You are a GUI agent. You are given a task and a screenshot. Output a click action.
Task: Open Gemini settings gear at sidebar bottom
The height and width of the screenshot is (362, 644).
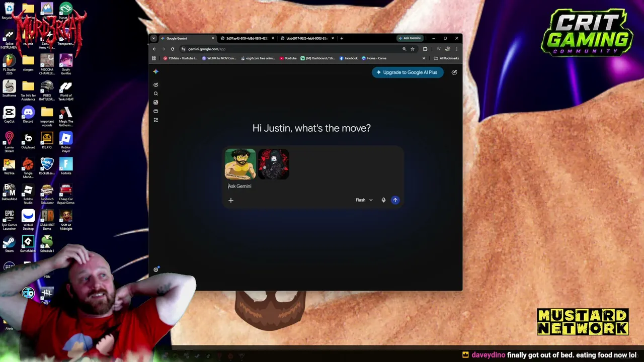click(155, 270)
